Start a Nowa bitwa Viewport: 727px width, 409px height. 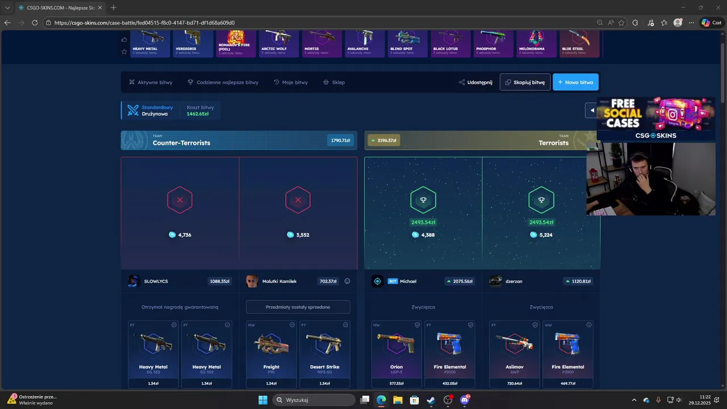point(575,82)
